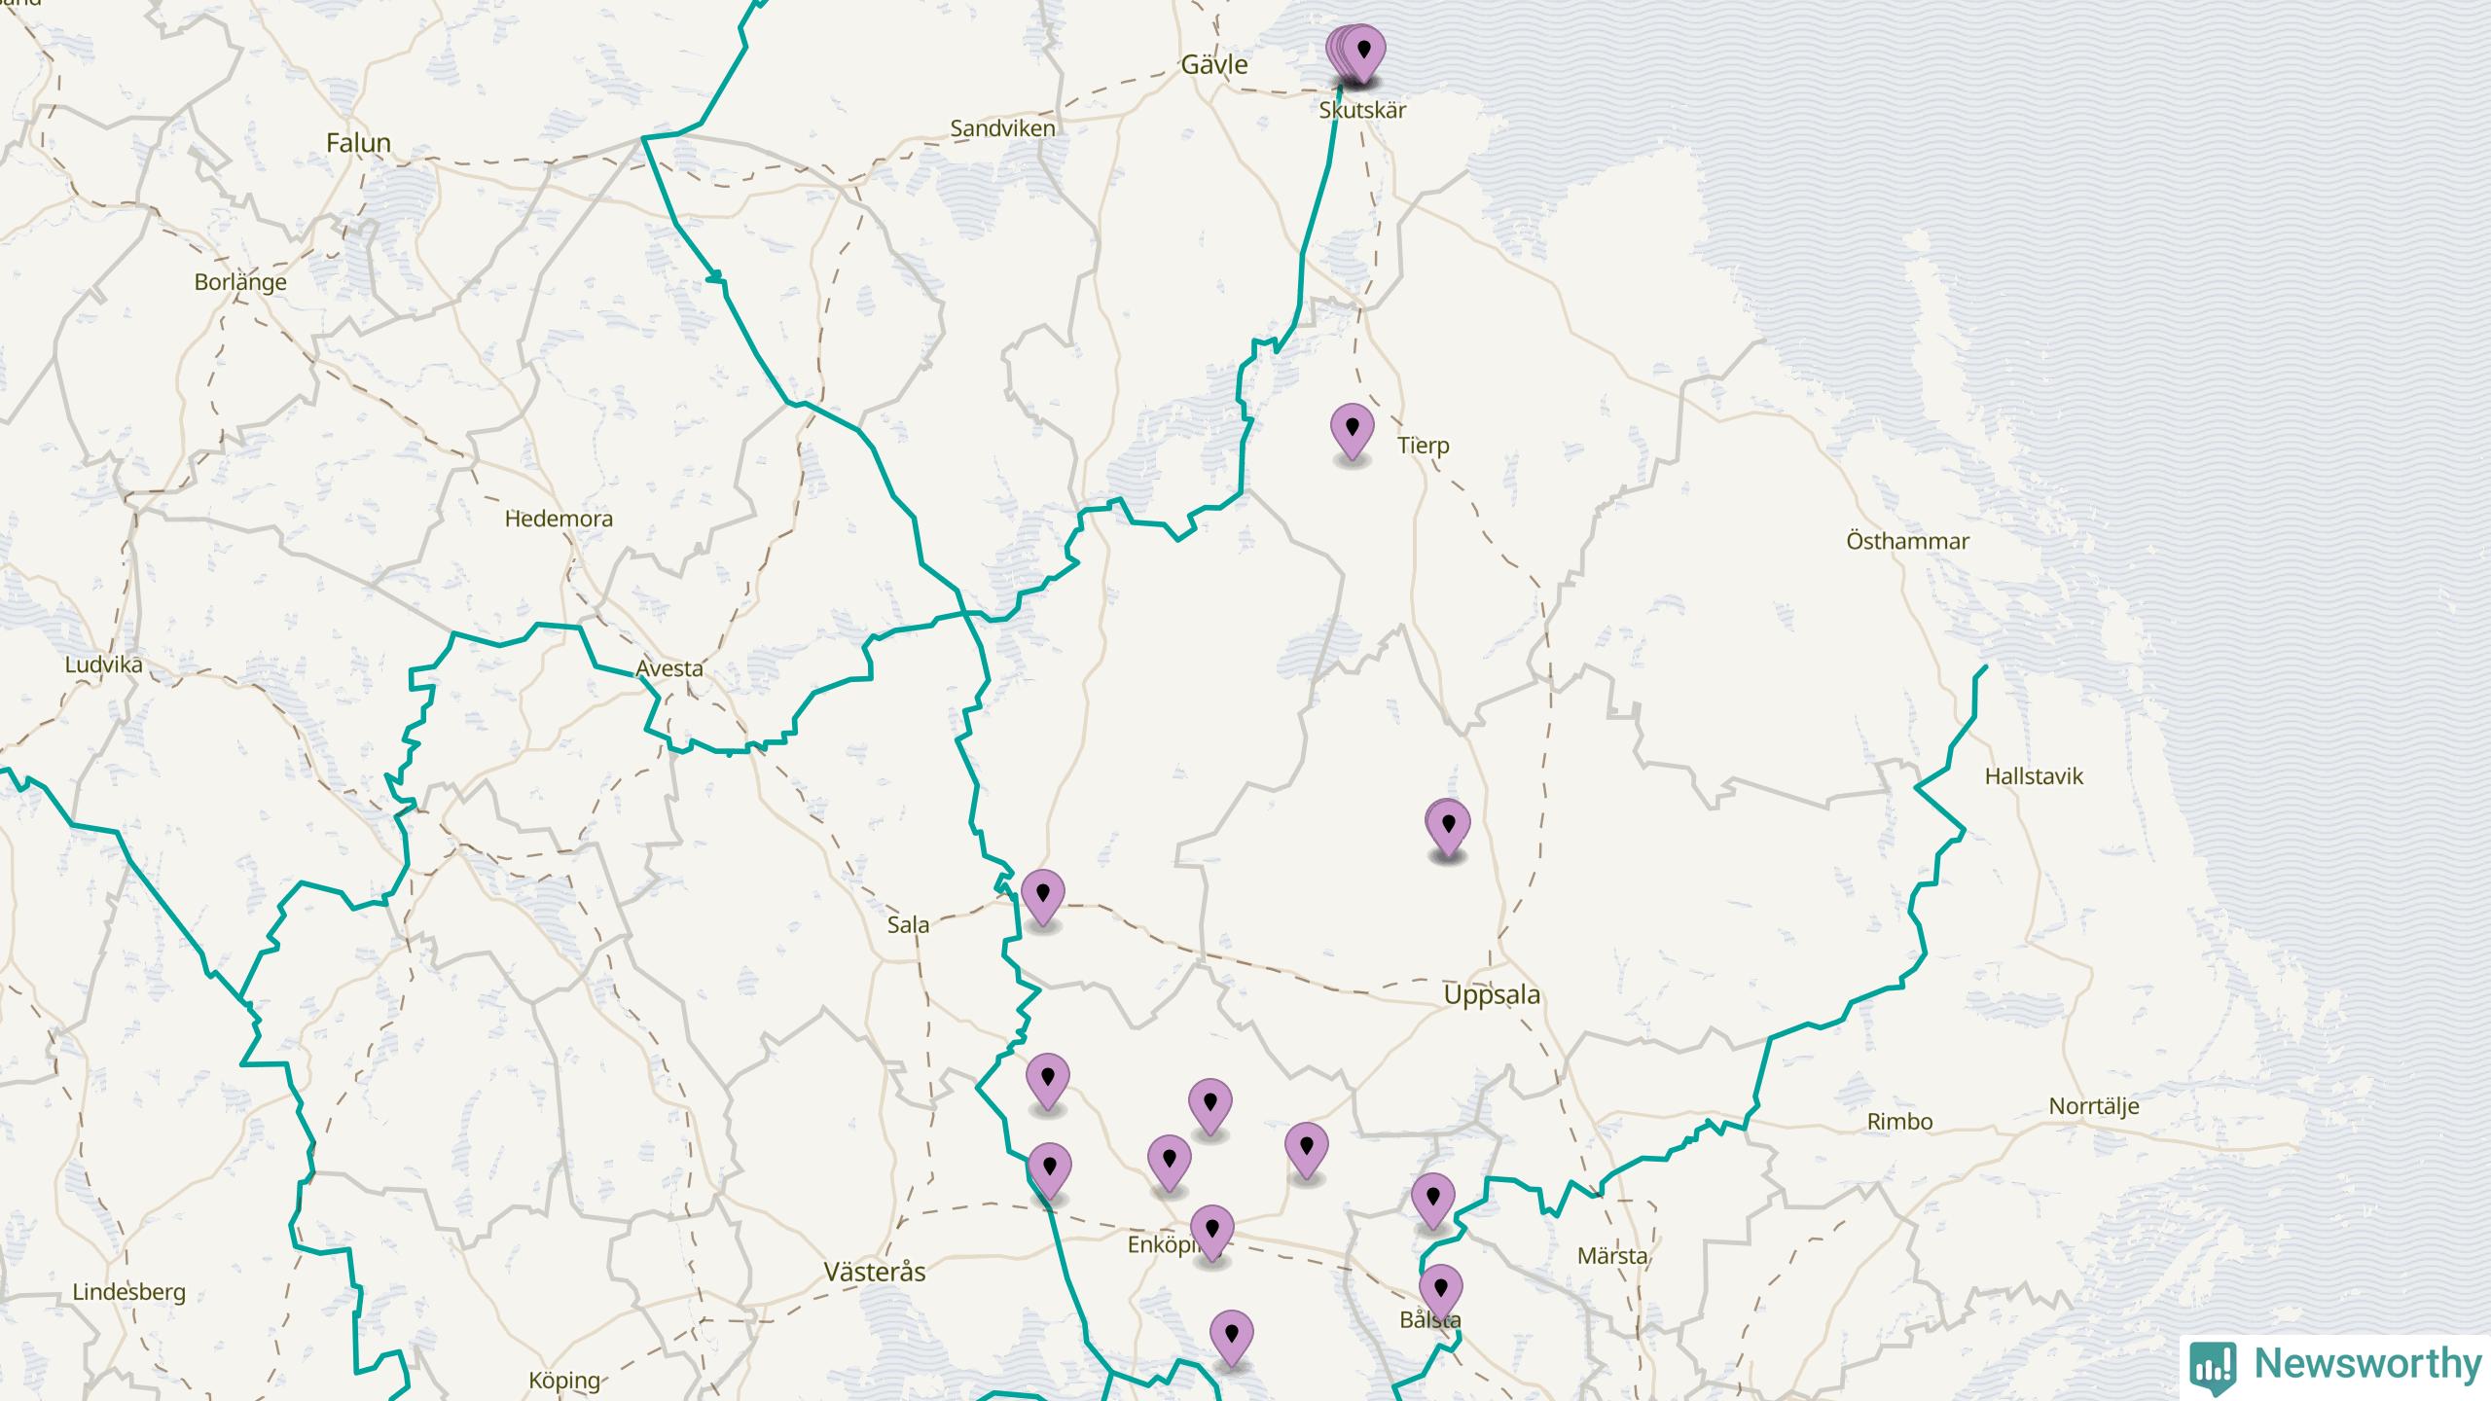Click the Märsta town label

click(x=1612, y=1256)
